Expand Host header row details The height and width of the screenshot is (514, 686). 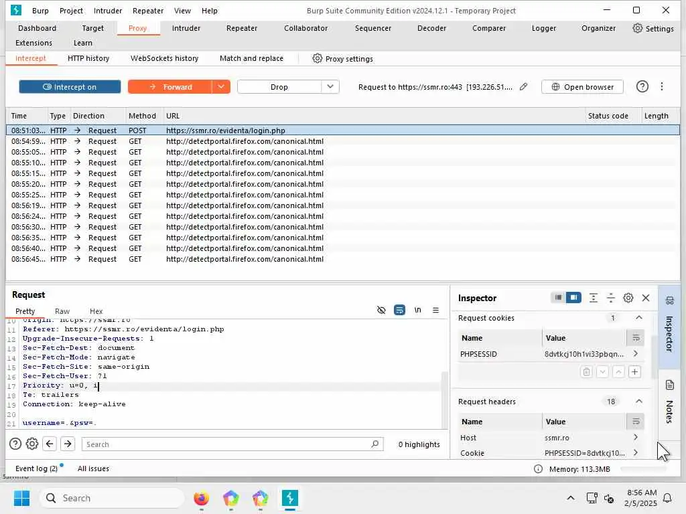tap(635, 437)
